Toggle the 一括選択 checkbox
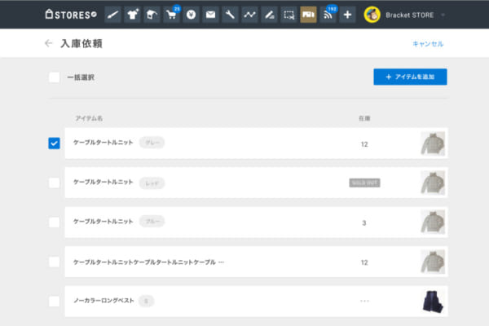489x326 pixels. [54, 77]
